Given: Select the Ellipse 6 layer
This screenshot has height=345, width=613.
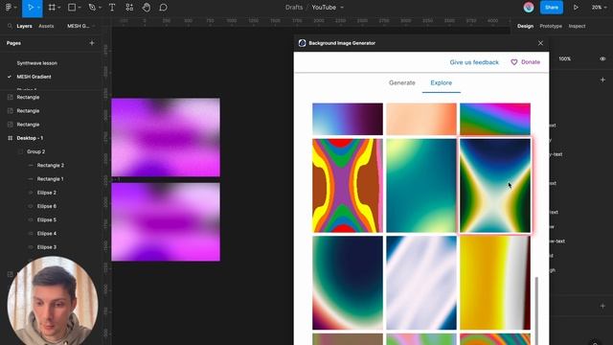Looking at the screenshot, I should tap(47, 206).
